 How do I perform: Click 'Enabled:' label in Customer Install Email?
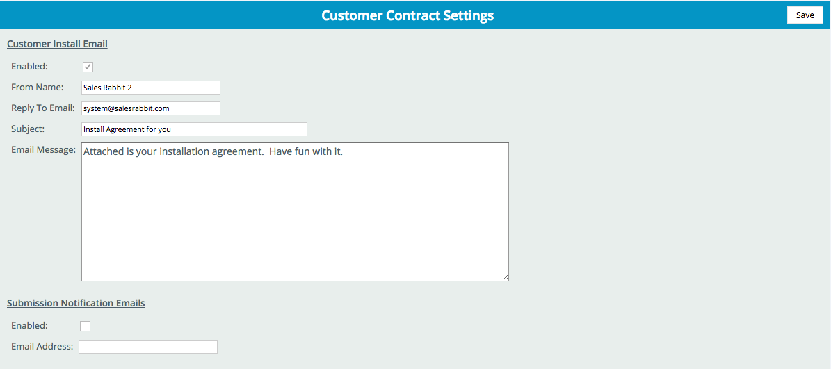(29, 66)
